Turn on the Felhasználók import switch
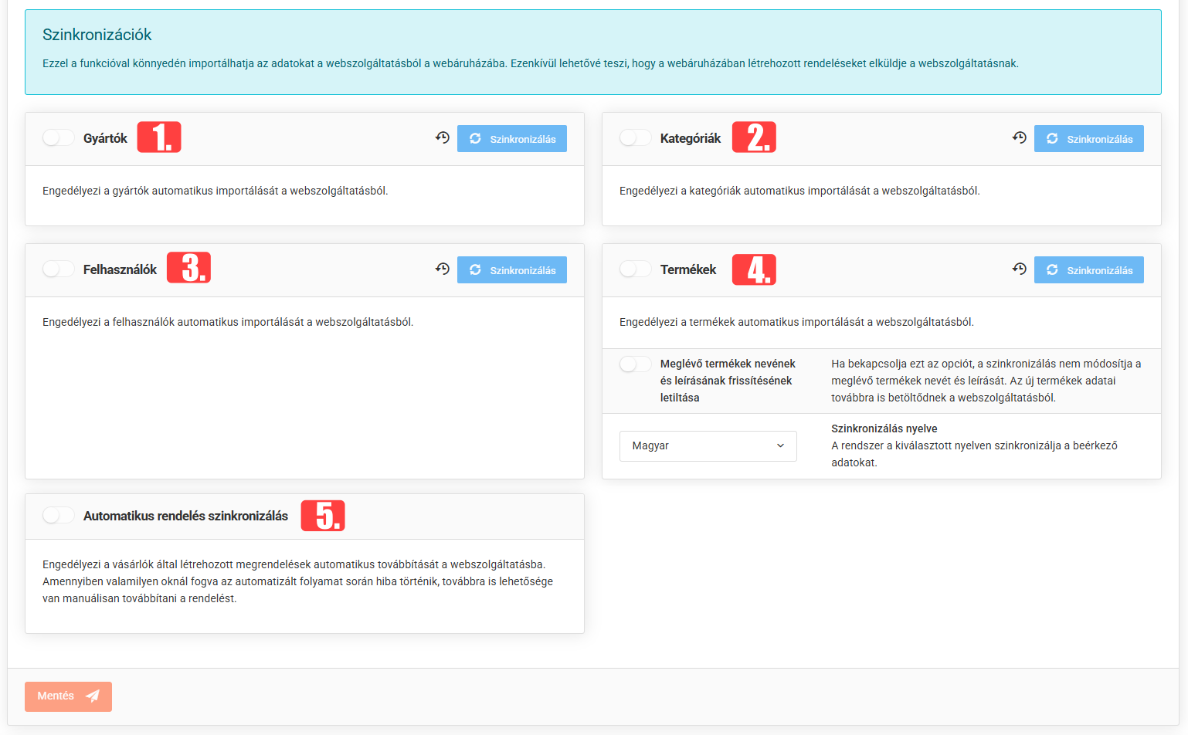Screen dimensions: 1188x735 58,269
